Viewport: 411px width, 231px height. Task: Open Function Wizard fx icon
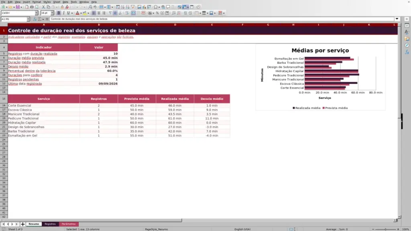tap(35, 19)
